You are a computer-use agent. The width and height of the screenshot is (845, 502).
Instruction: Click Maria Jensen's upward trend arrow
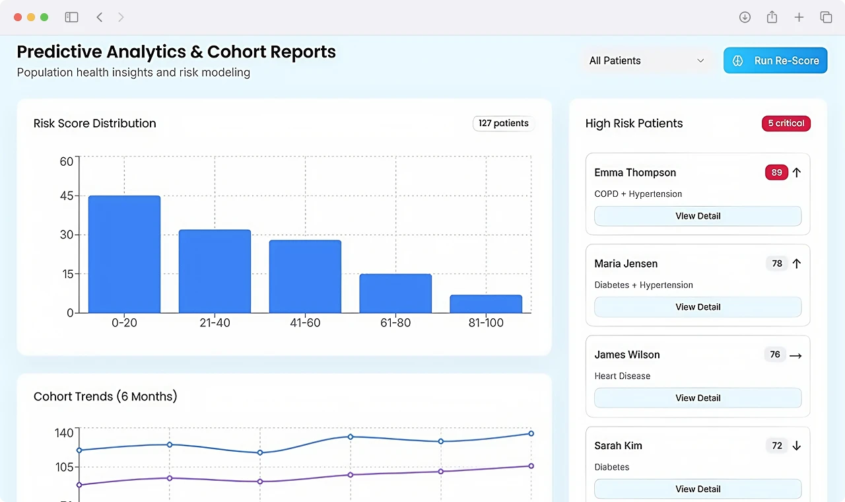(x=797, y=264)
